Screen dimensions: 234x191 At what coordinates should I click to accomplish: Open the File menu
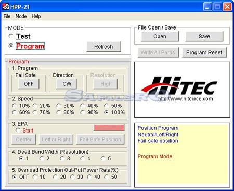coord(7,16)
